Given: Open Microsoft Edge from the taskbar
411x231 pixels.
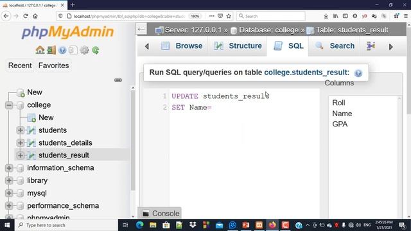Looking at the screenshot, I should click(x=140, y=225).
